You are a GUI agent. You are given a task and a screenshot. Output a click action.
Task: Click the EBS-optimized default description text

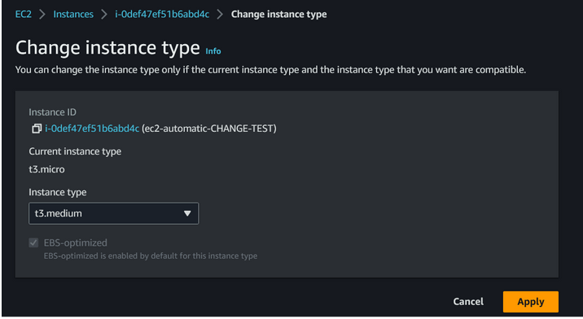151,256
